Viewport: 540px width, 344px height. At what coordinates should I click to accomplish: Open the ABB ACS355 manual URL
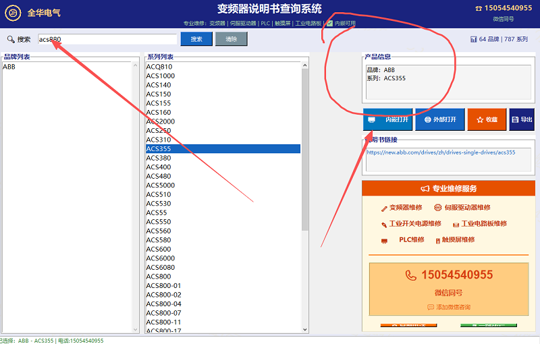click(x=441, y=152)
